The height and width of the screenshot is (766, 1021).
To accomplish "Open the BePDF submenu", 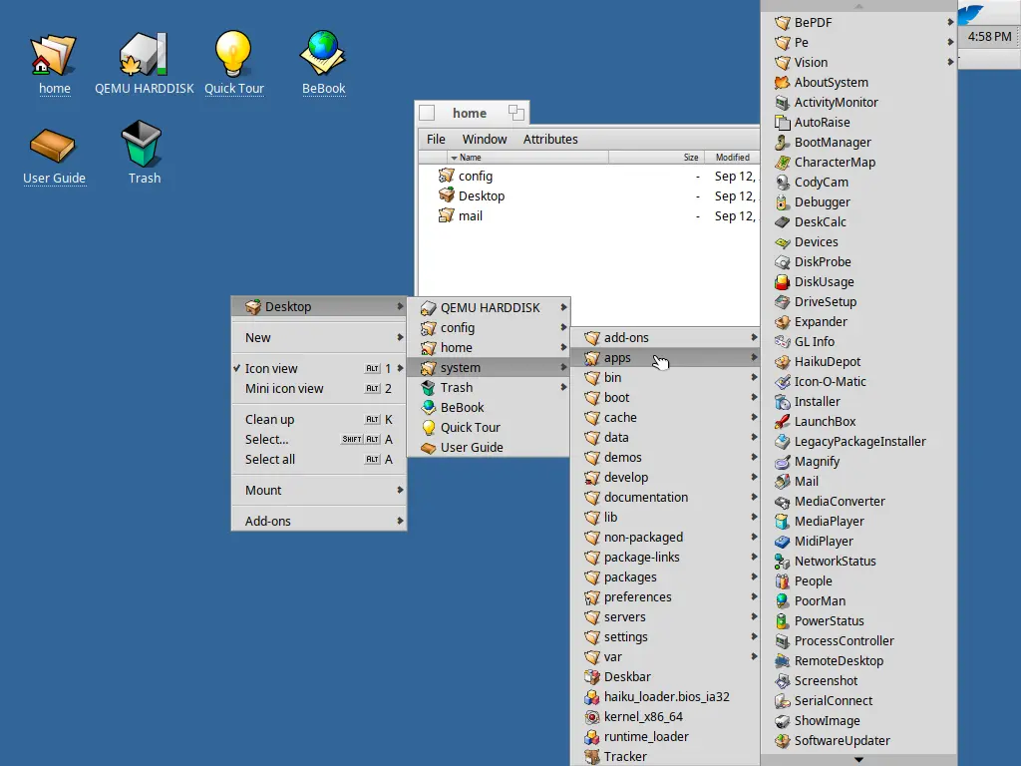I will (x=858, y=23).
